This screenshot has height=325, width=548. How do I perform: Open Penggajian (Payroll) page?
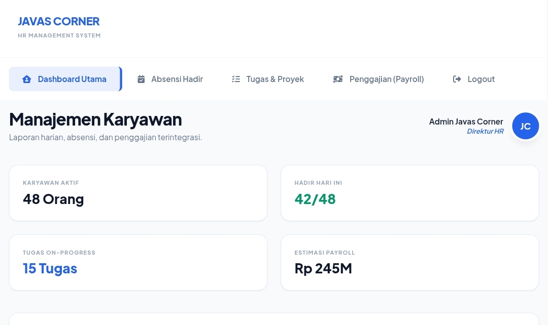[378, 79]
